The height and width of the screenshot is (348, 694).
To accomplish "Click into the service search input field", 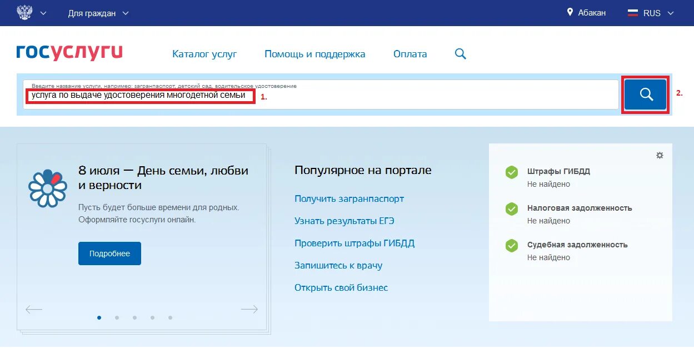I will click(x=321, y=95).
